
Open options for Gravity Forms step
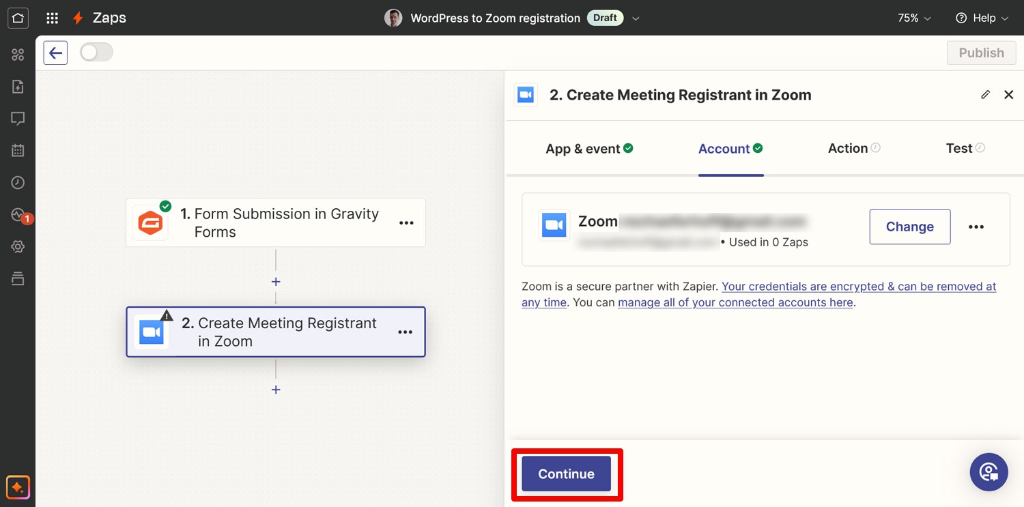point(406,223)
